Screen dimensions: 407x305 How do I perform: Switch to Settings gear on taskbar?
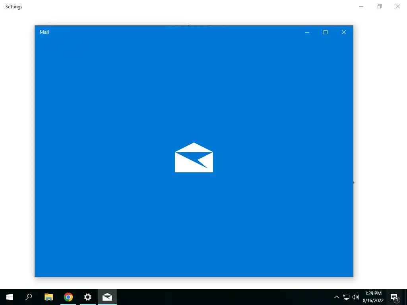[88, 297]
